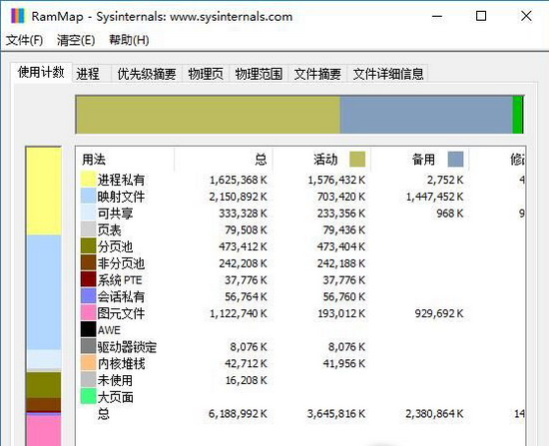
Task: Switch to the 文件摘要 tab
Action: [317, 74]
